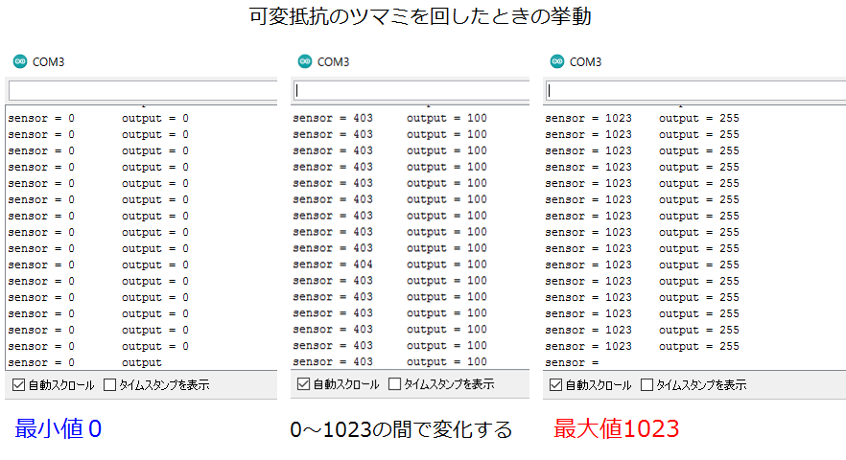Focus the send input field of right monitor

click(x=695, y=91)
